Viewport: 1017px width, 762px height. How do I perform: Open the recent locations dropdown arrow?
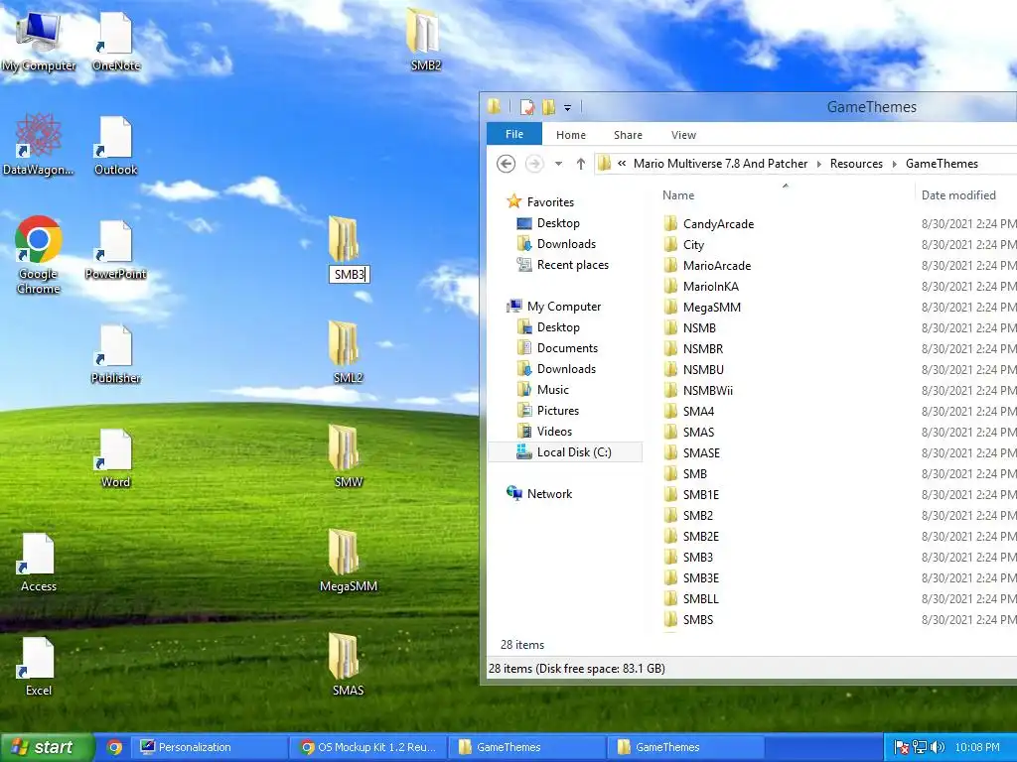558,164
